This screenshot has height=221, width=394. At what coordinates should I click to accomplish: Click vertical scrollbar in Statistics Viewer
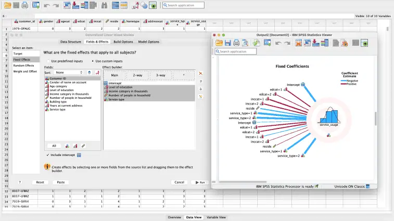375,118
